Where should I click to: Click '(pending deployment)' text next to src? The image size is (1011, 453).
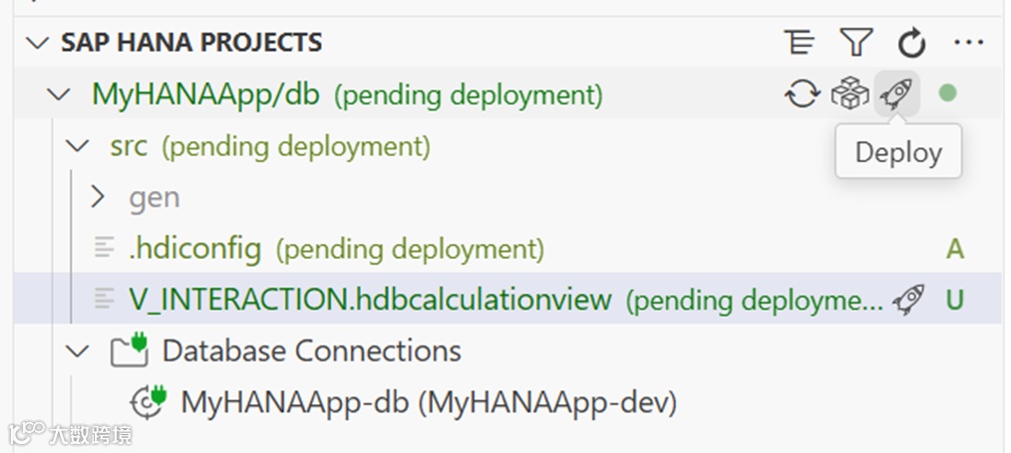pos(296,146)
